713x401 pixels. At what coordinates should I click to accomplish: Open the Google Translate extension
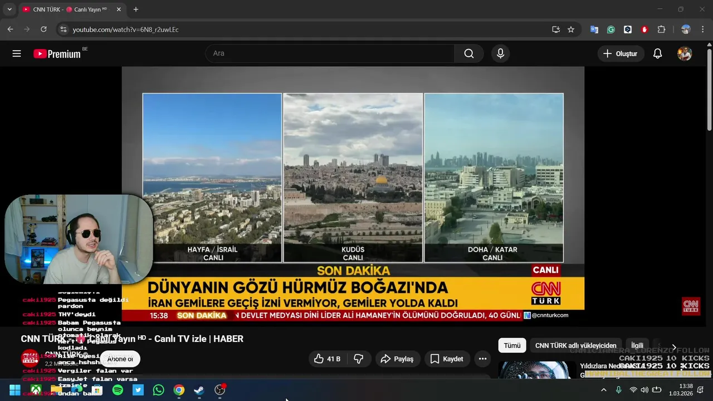tap(594, 30)
